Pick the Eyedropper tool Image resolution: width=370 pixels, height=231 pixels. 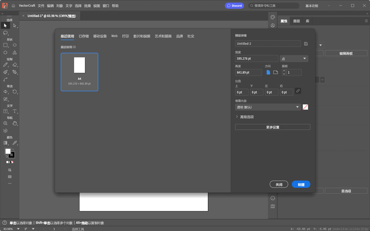[x=15, y=143]
